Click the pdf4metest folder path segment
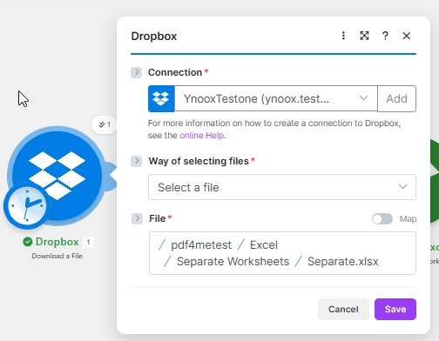 click(201, 245)
